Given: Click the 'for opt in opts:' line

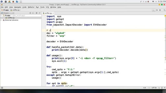Looking at the screenshot, I should [x=57, y=83].
